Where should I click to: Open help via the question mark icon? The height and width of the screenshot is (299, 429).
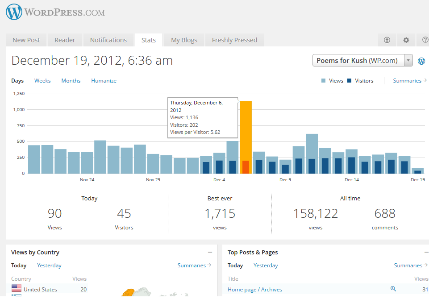(425, 40)
